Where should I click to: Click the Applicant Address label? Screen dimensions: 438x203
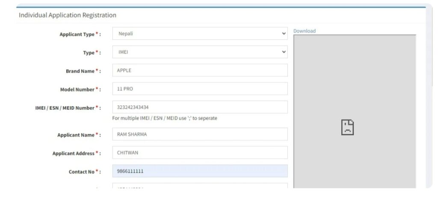[x=76, y=154]
